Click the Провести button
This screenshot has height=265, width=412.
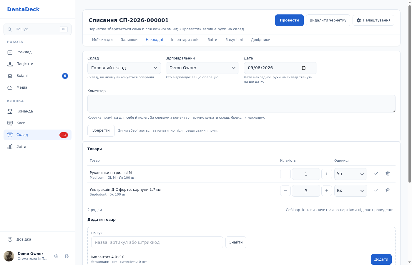click(289, 20)
